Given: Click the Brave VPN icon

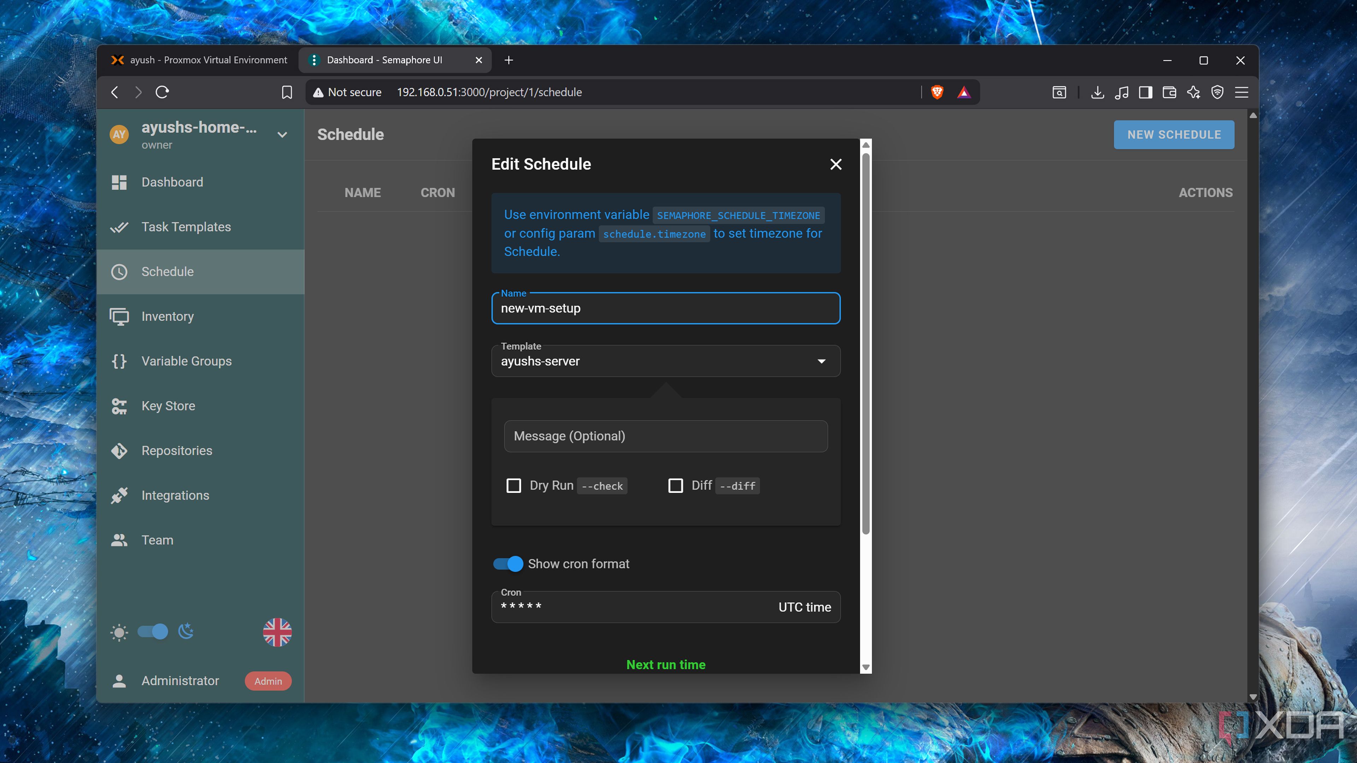Looking at the screenshot, I should [x=1217, y=92].
